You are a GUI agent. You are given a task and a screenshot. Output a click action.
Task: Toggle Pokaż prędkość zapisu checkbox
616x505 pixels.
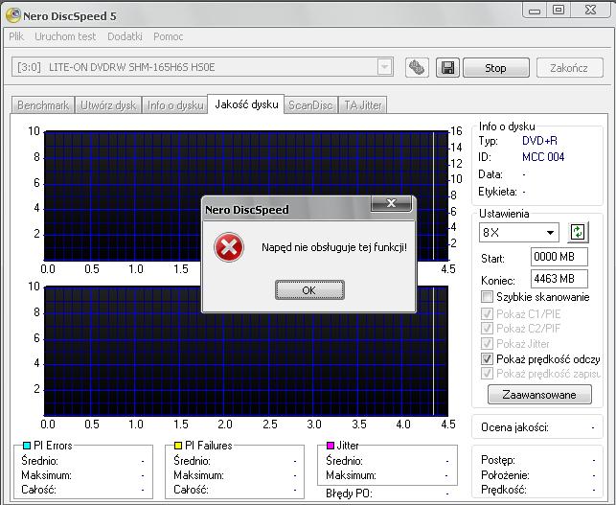(487, 373)
